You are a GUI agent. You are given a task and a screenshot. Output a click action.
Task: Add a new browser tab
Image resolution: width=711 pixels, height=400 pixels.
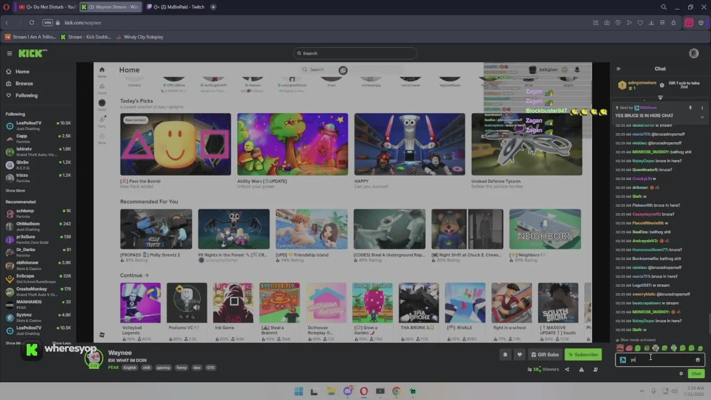click(213, 7)
